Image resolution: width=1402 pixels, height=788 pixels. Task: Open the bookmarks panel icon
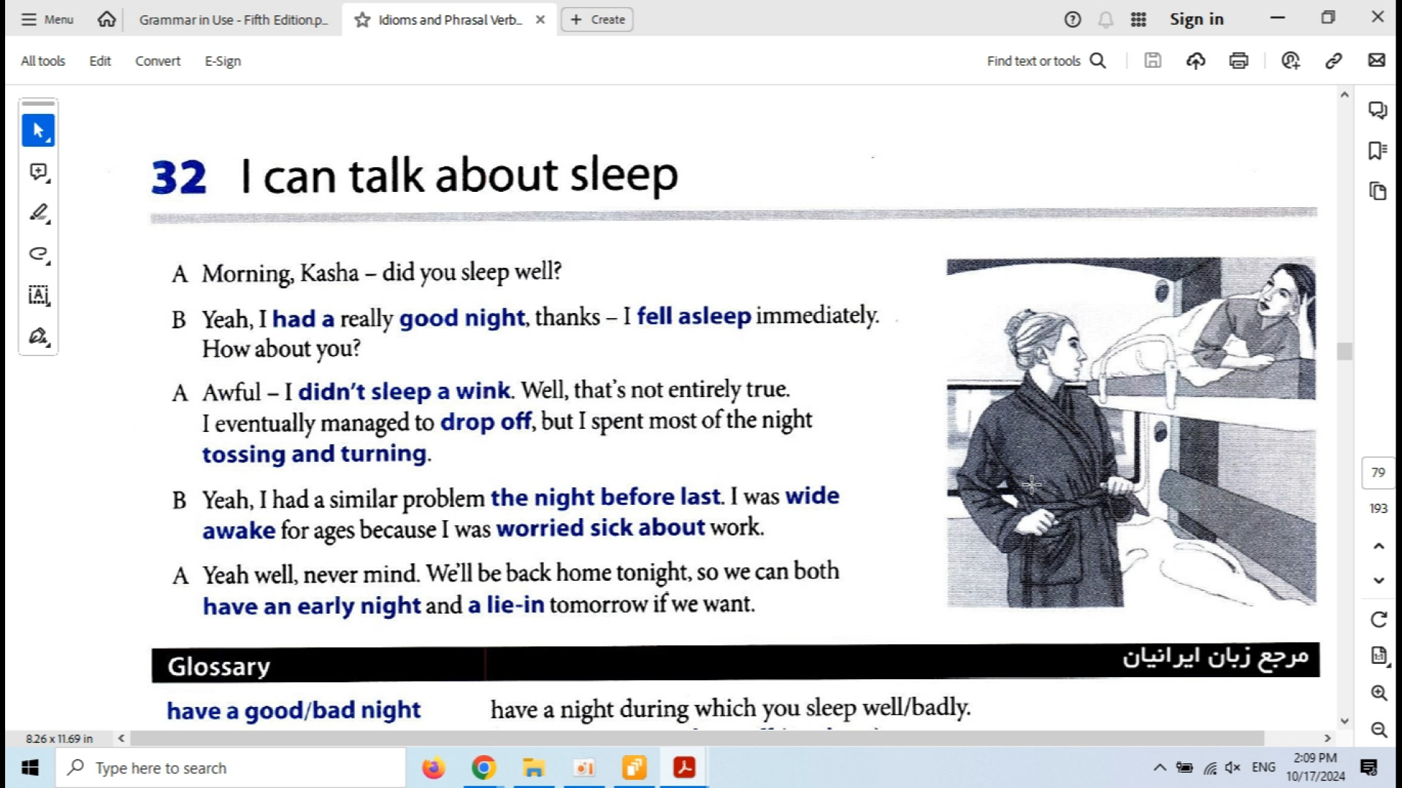[x=1378, y=151]
